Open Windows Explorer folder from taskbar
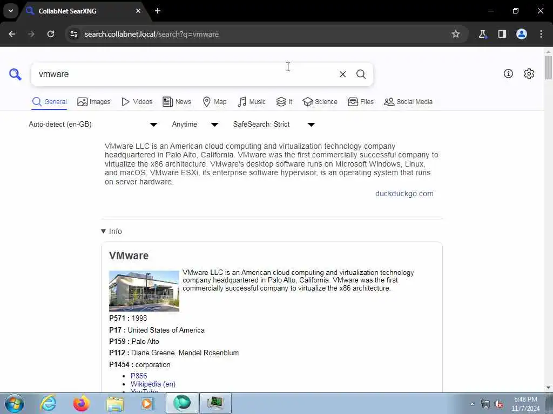 [x=115, y=403]
